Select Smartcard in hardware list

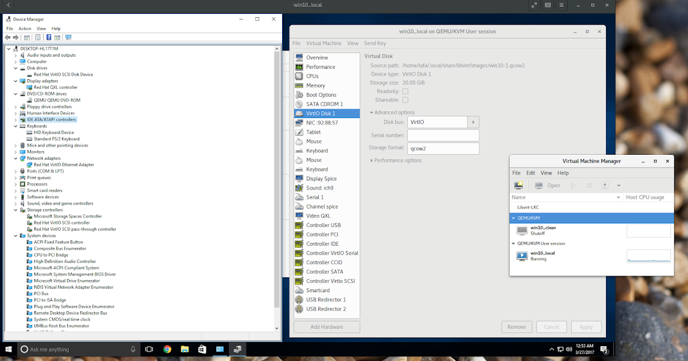[x=327, y=291]
